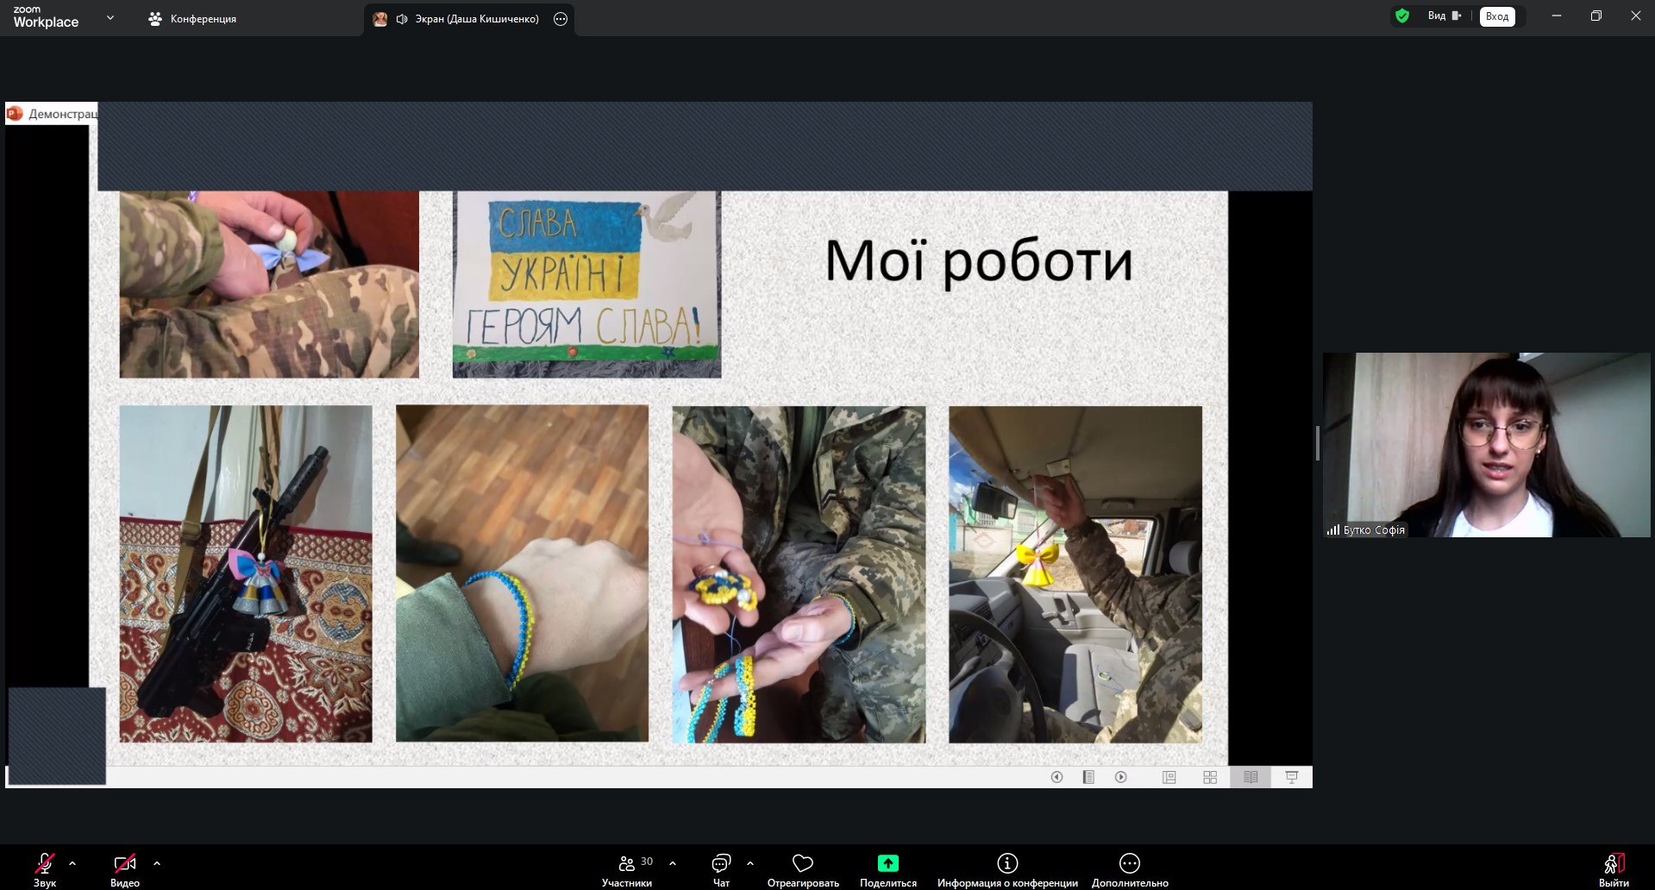Turn on camera with the Видео button
The image size is (1655, 890).
(x=125, y=863)
